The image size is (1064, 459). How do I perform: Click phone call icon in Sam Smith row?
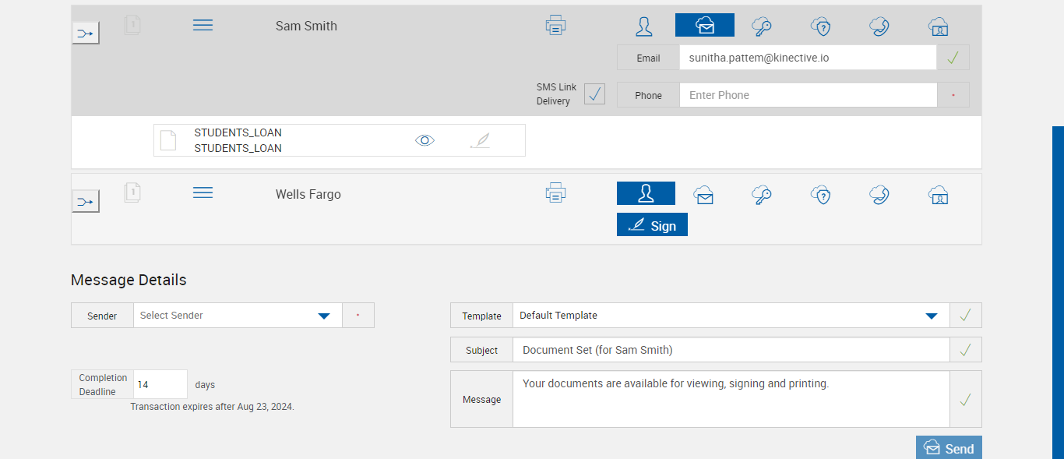(879, 26)
